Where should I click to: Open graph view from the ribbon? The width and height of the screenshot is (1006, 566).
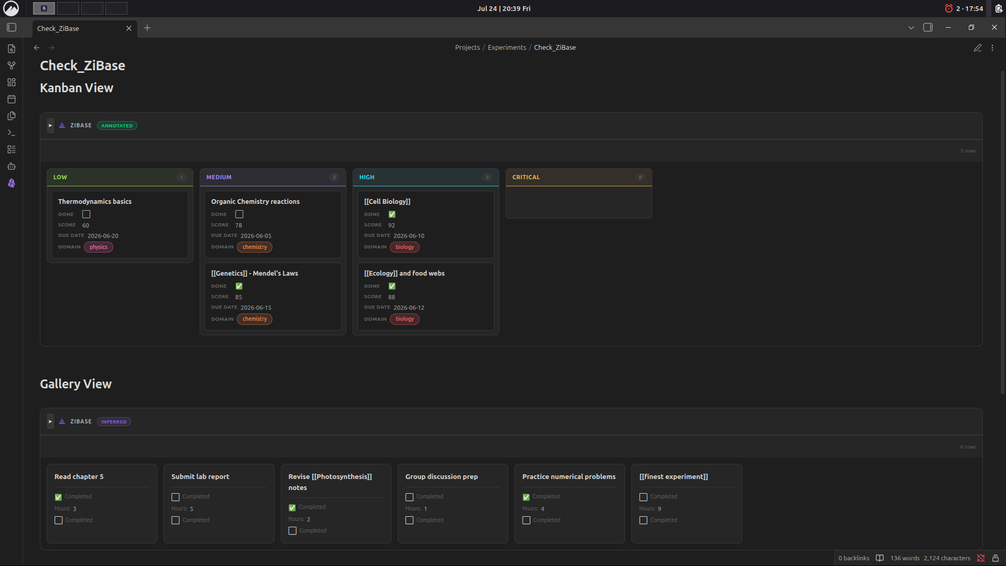(12, 66)
